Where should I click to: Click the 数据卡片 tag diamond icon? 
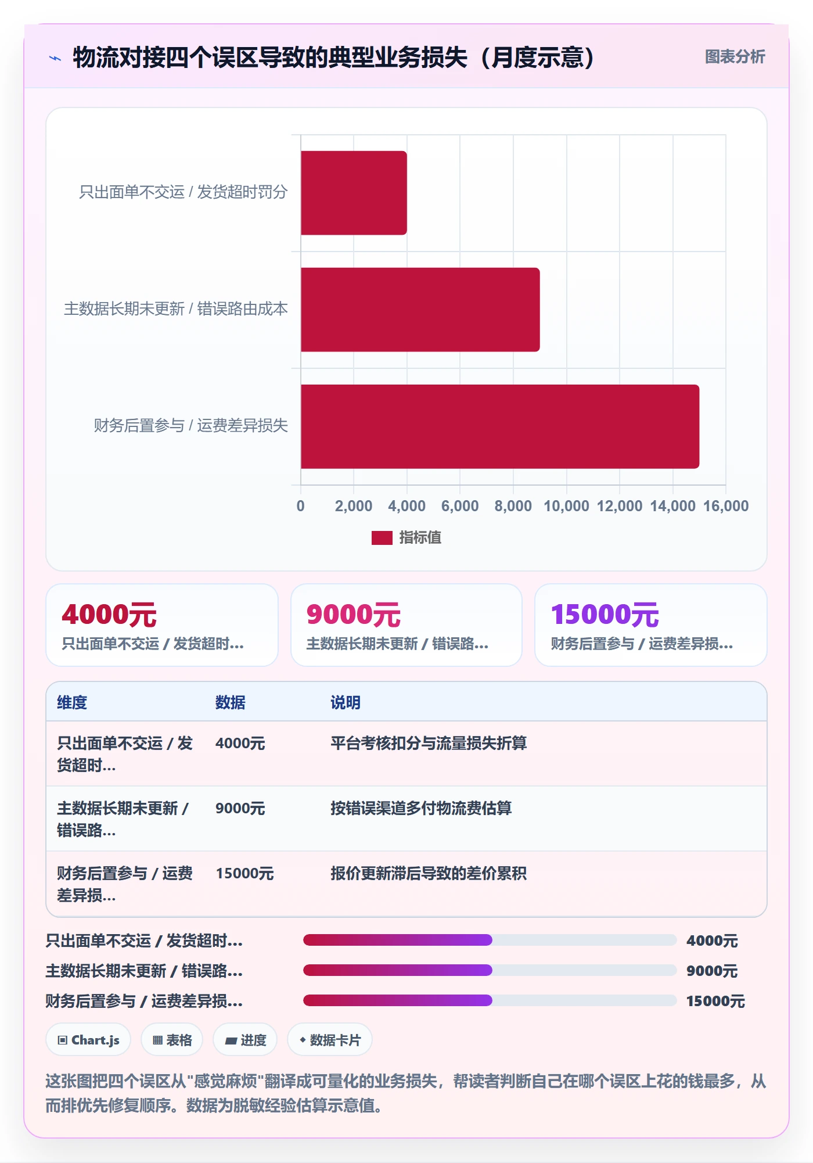pos(303,1040)
